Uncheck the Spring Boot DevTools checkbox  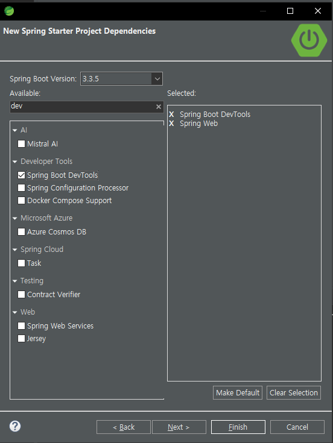(21, 175)
